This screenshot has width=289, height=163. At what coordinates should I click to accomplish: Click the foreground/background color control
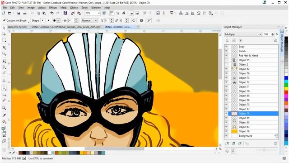(x=4, y=129)
